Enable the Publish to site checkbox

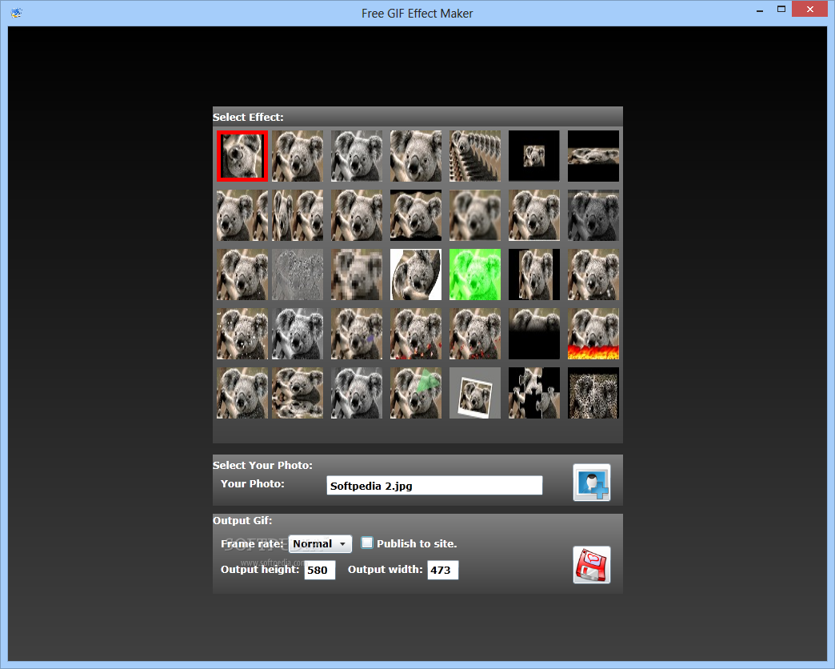tap(367, 543)
